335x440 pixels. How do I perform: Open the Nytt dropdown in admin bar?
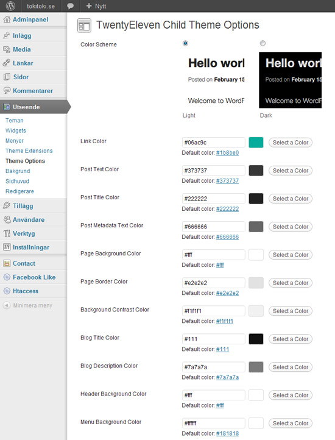96,6
